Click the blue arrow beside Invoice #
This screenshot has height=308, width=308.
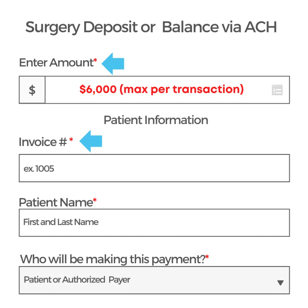(91, 141)
